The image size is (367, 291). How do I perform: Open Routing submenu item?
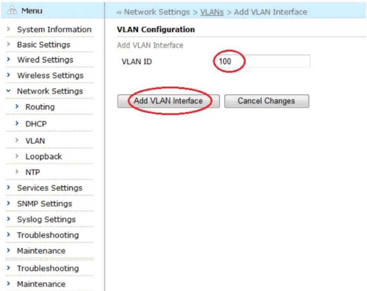[40, 107]
